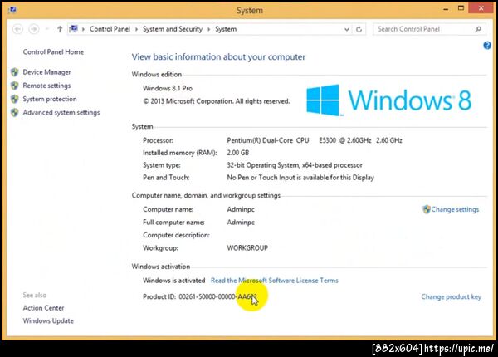Open Device Manager link
Image resolution: width=498 pixels, height=357 pixels.
(x=46, y=72)
